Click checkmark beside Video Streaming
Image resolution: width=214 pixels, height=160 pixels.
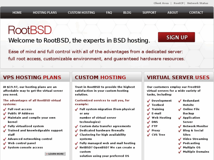(180, 139)
